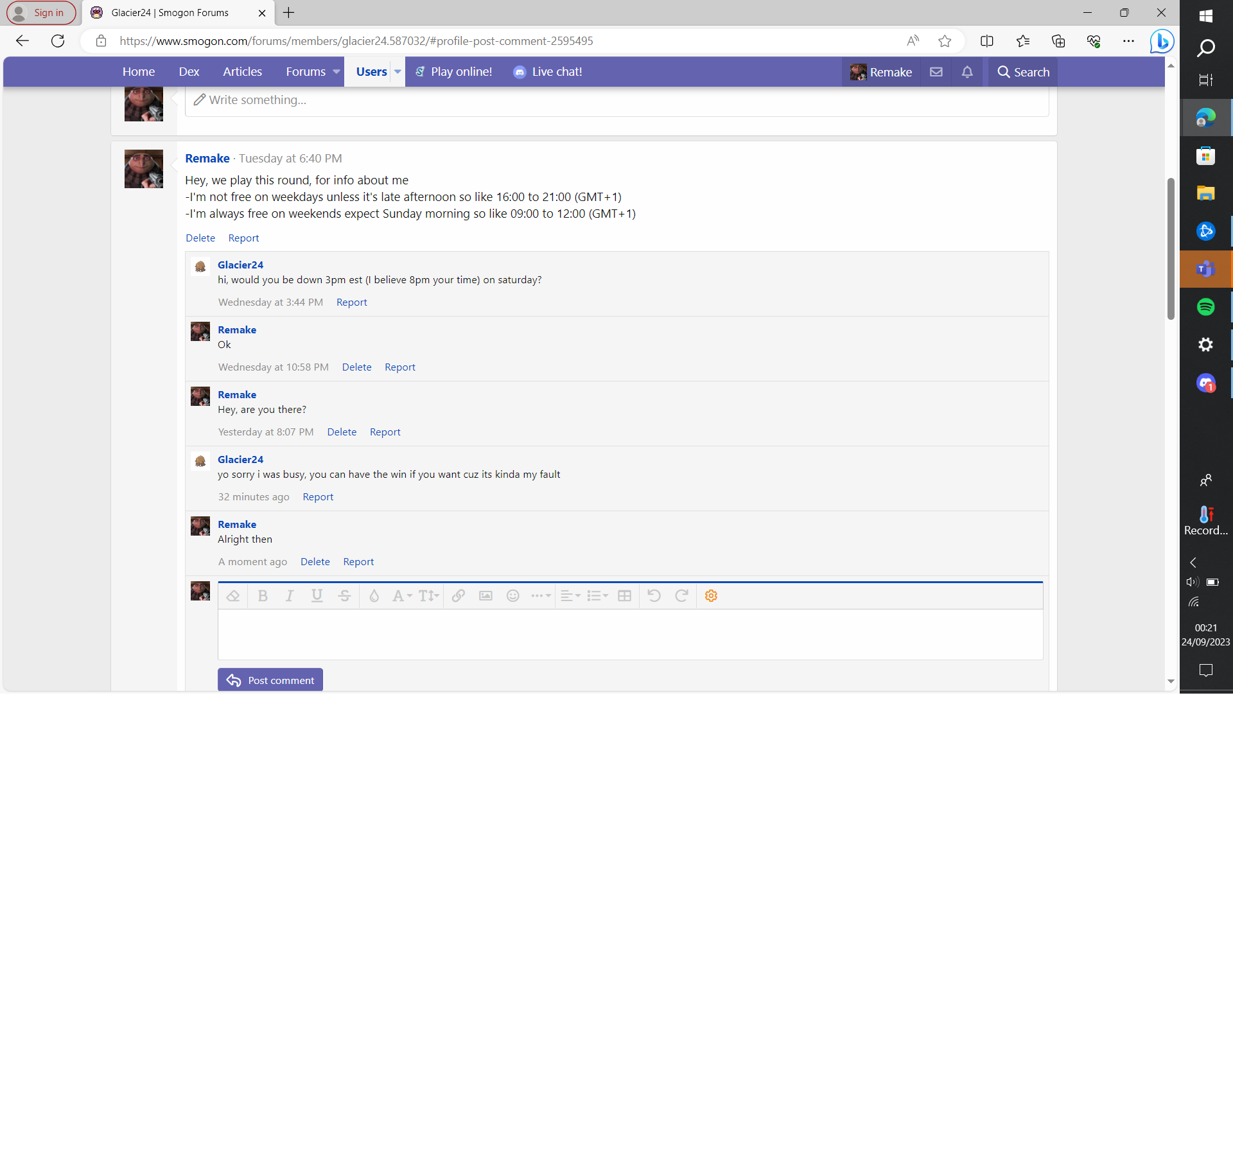This screenshot has width=1233, height=1156.
Task: Insert a link using chain icon
Action: pos(459,596)
